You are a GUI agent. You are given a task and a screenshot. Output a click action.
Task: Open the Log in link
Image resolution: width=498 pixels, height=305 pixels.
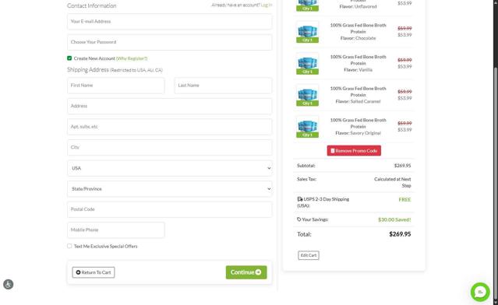267,5
